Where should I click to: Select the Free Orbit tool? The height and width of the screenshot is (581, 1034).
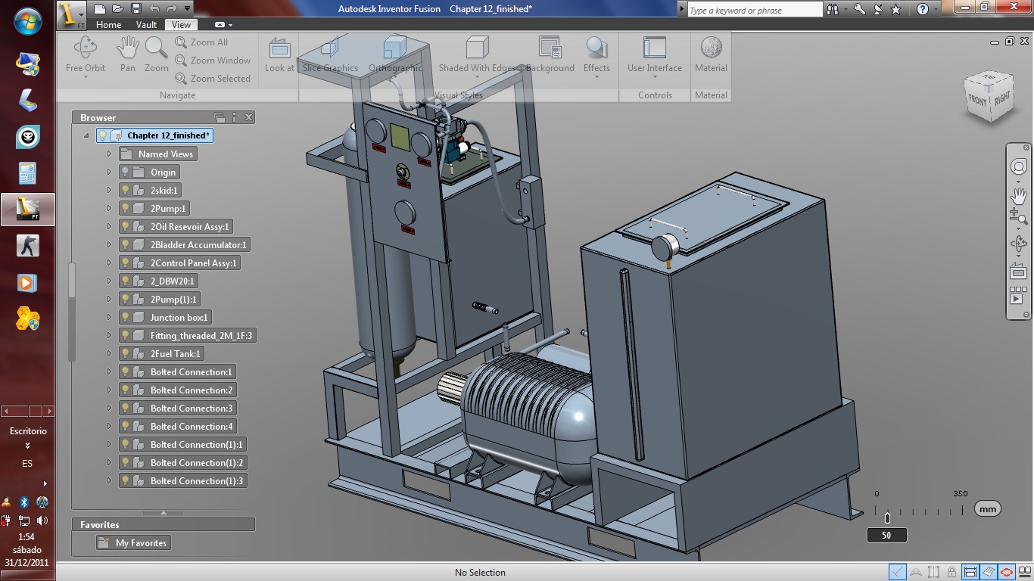[x=85, y=53]
